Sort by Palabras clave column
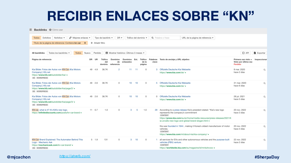The width and height of the screenshot is (291, 163). pos(153,61)
